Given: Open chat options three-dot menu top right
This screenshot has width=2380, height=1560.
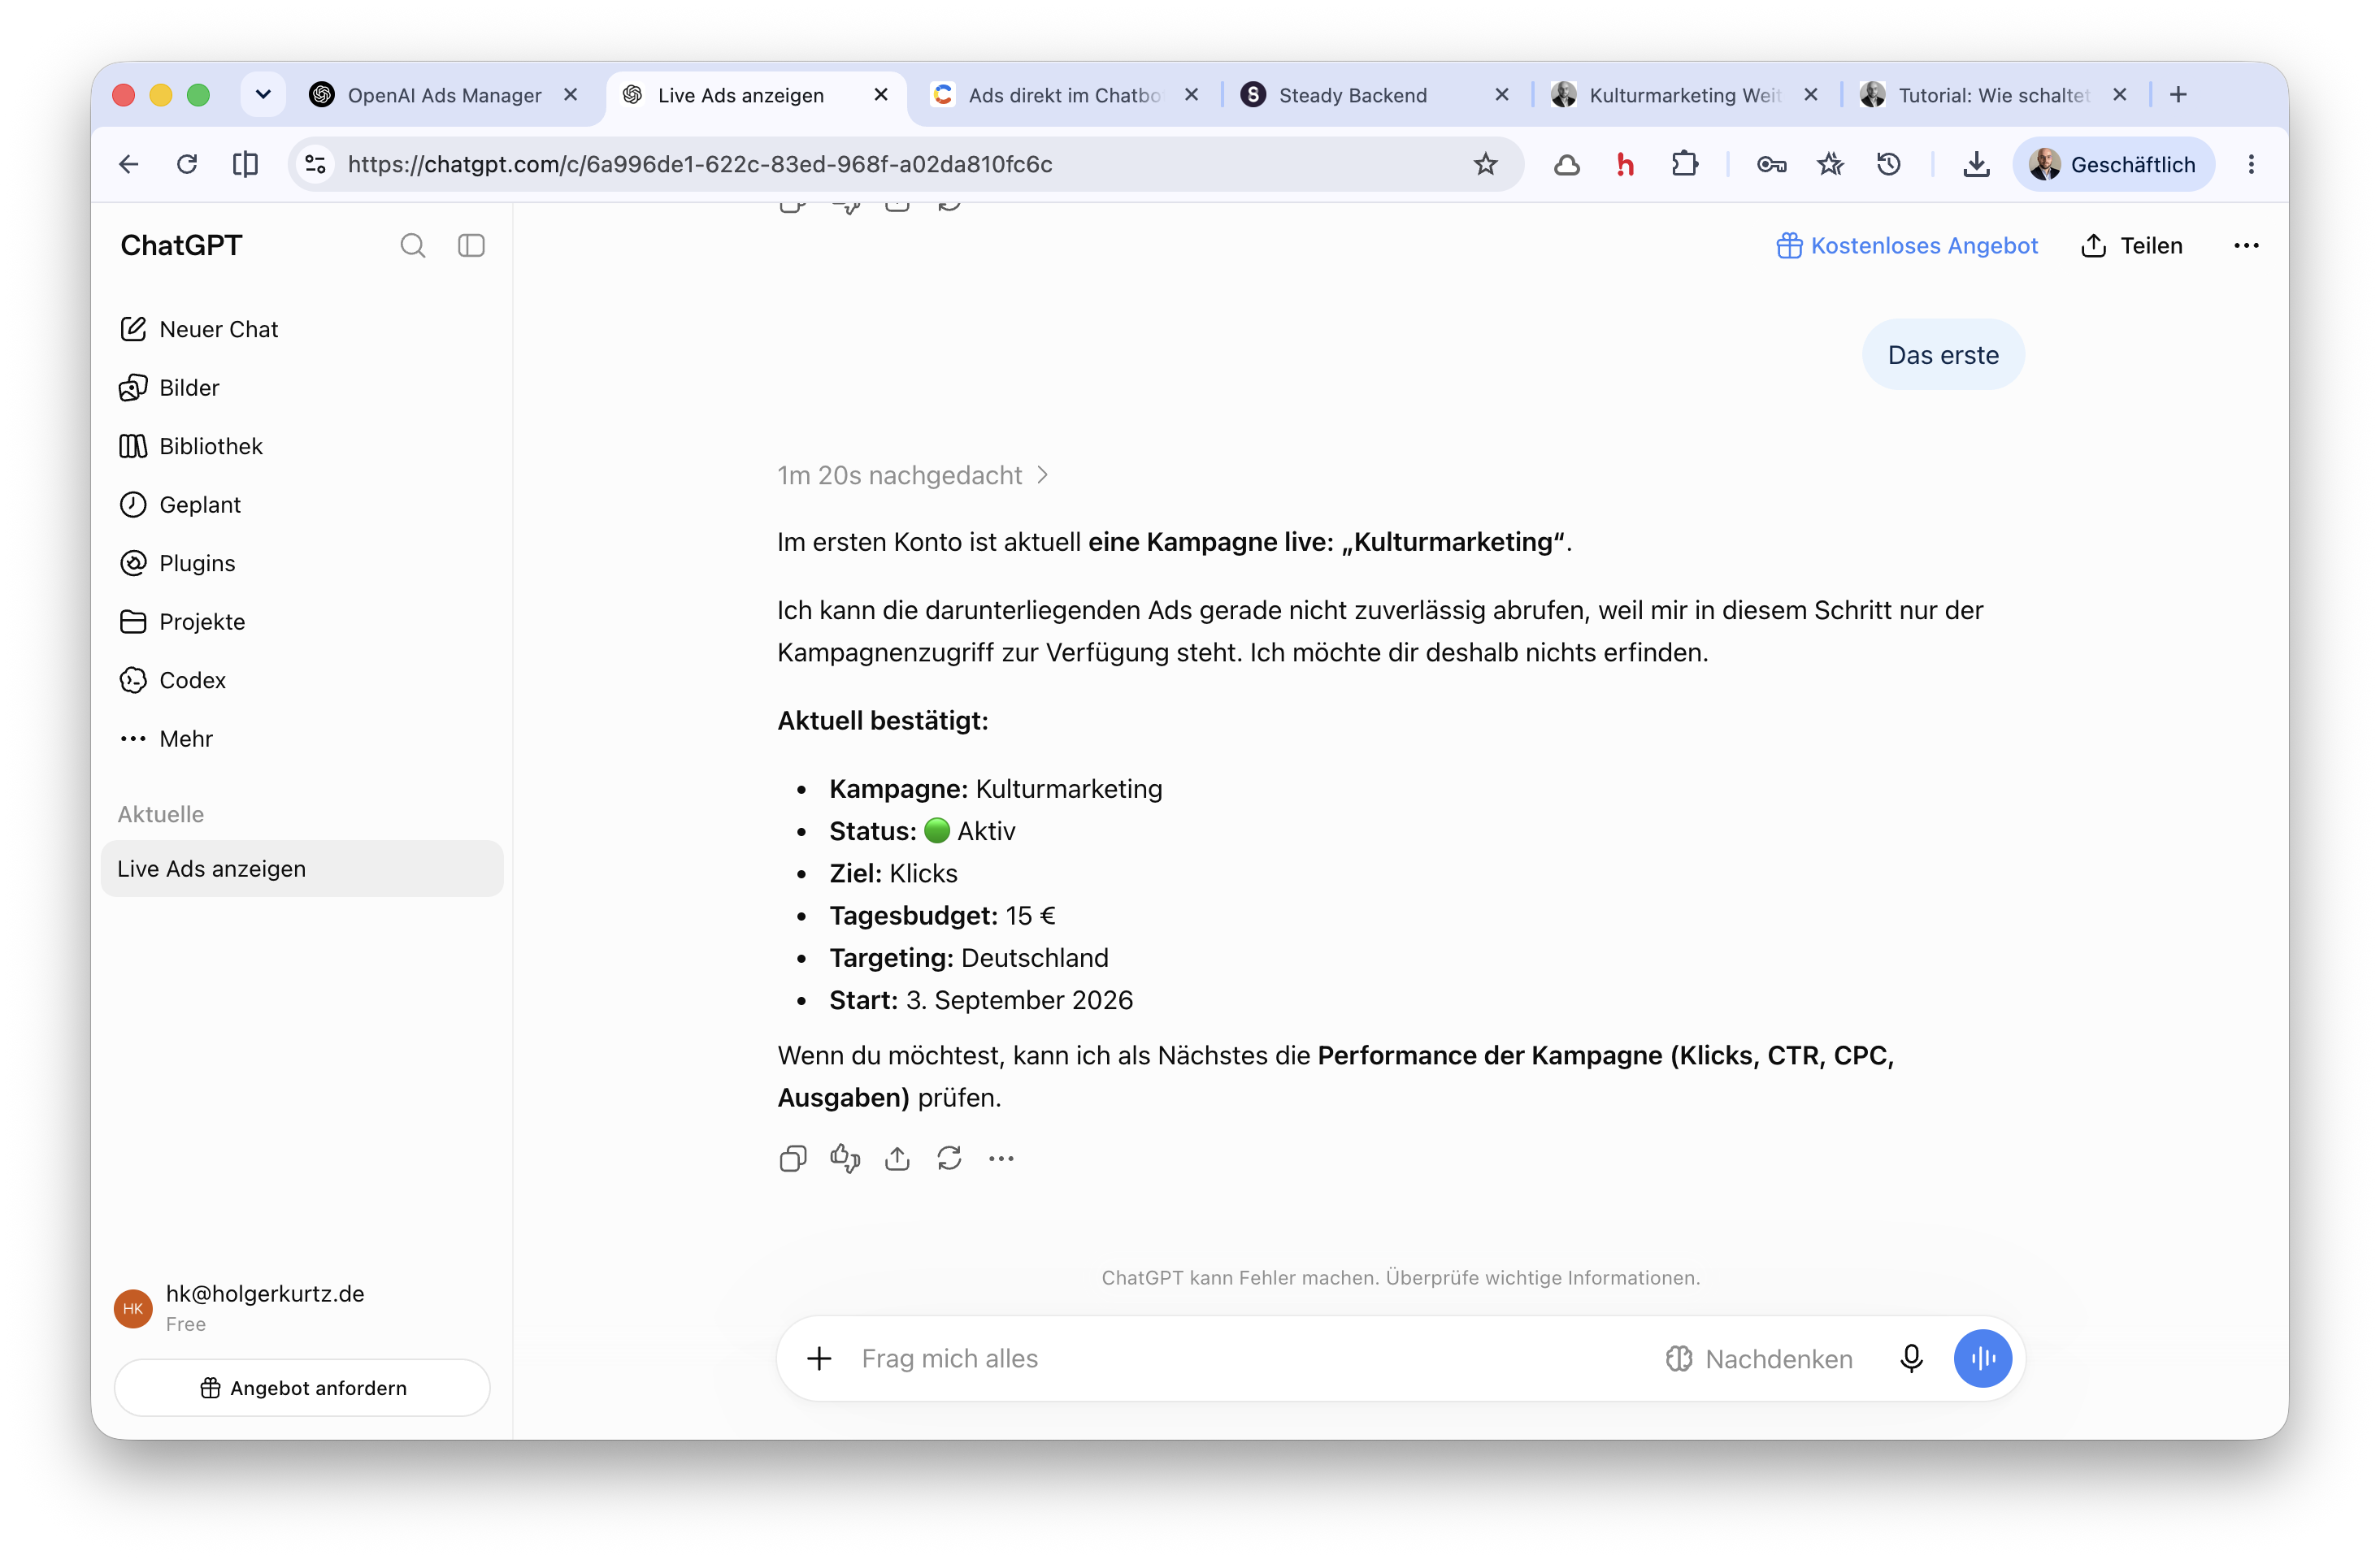Looking at the screenshot, I should pyautogui.click(x=2246, y=246).
